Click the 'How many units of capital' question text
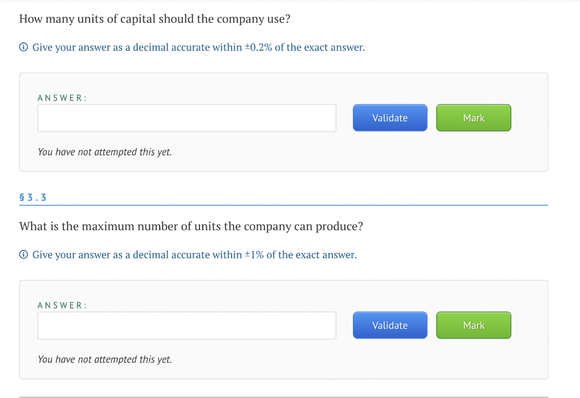This screenshot has height=398, width=580. (x=155, y=19)
